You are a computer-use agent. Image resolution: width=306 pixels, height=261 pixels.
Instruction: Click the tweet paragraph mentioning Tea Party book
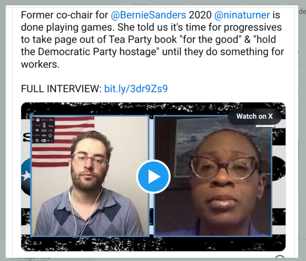tap(152, 40)
